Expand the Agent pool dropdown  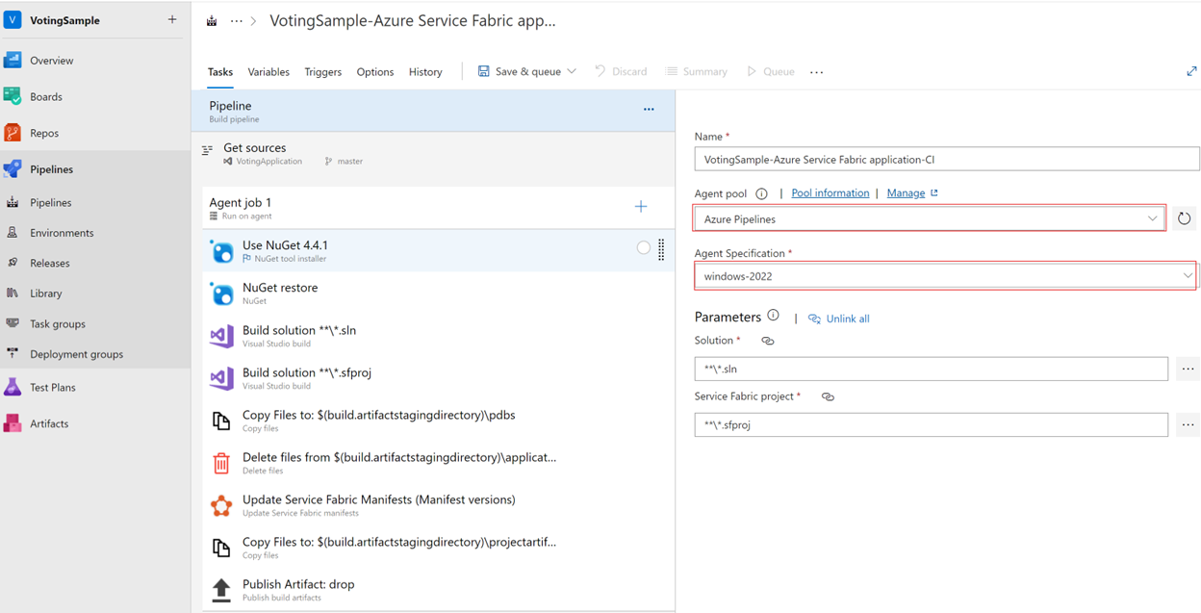[1152, 218]
